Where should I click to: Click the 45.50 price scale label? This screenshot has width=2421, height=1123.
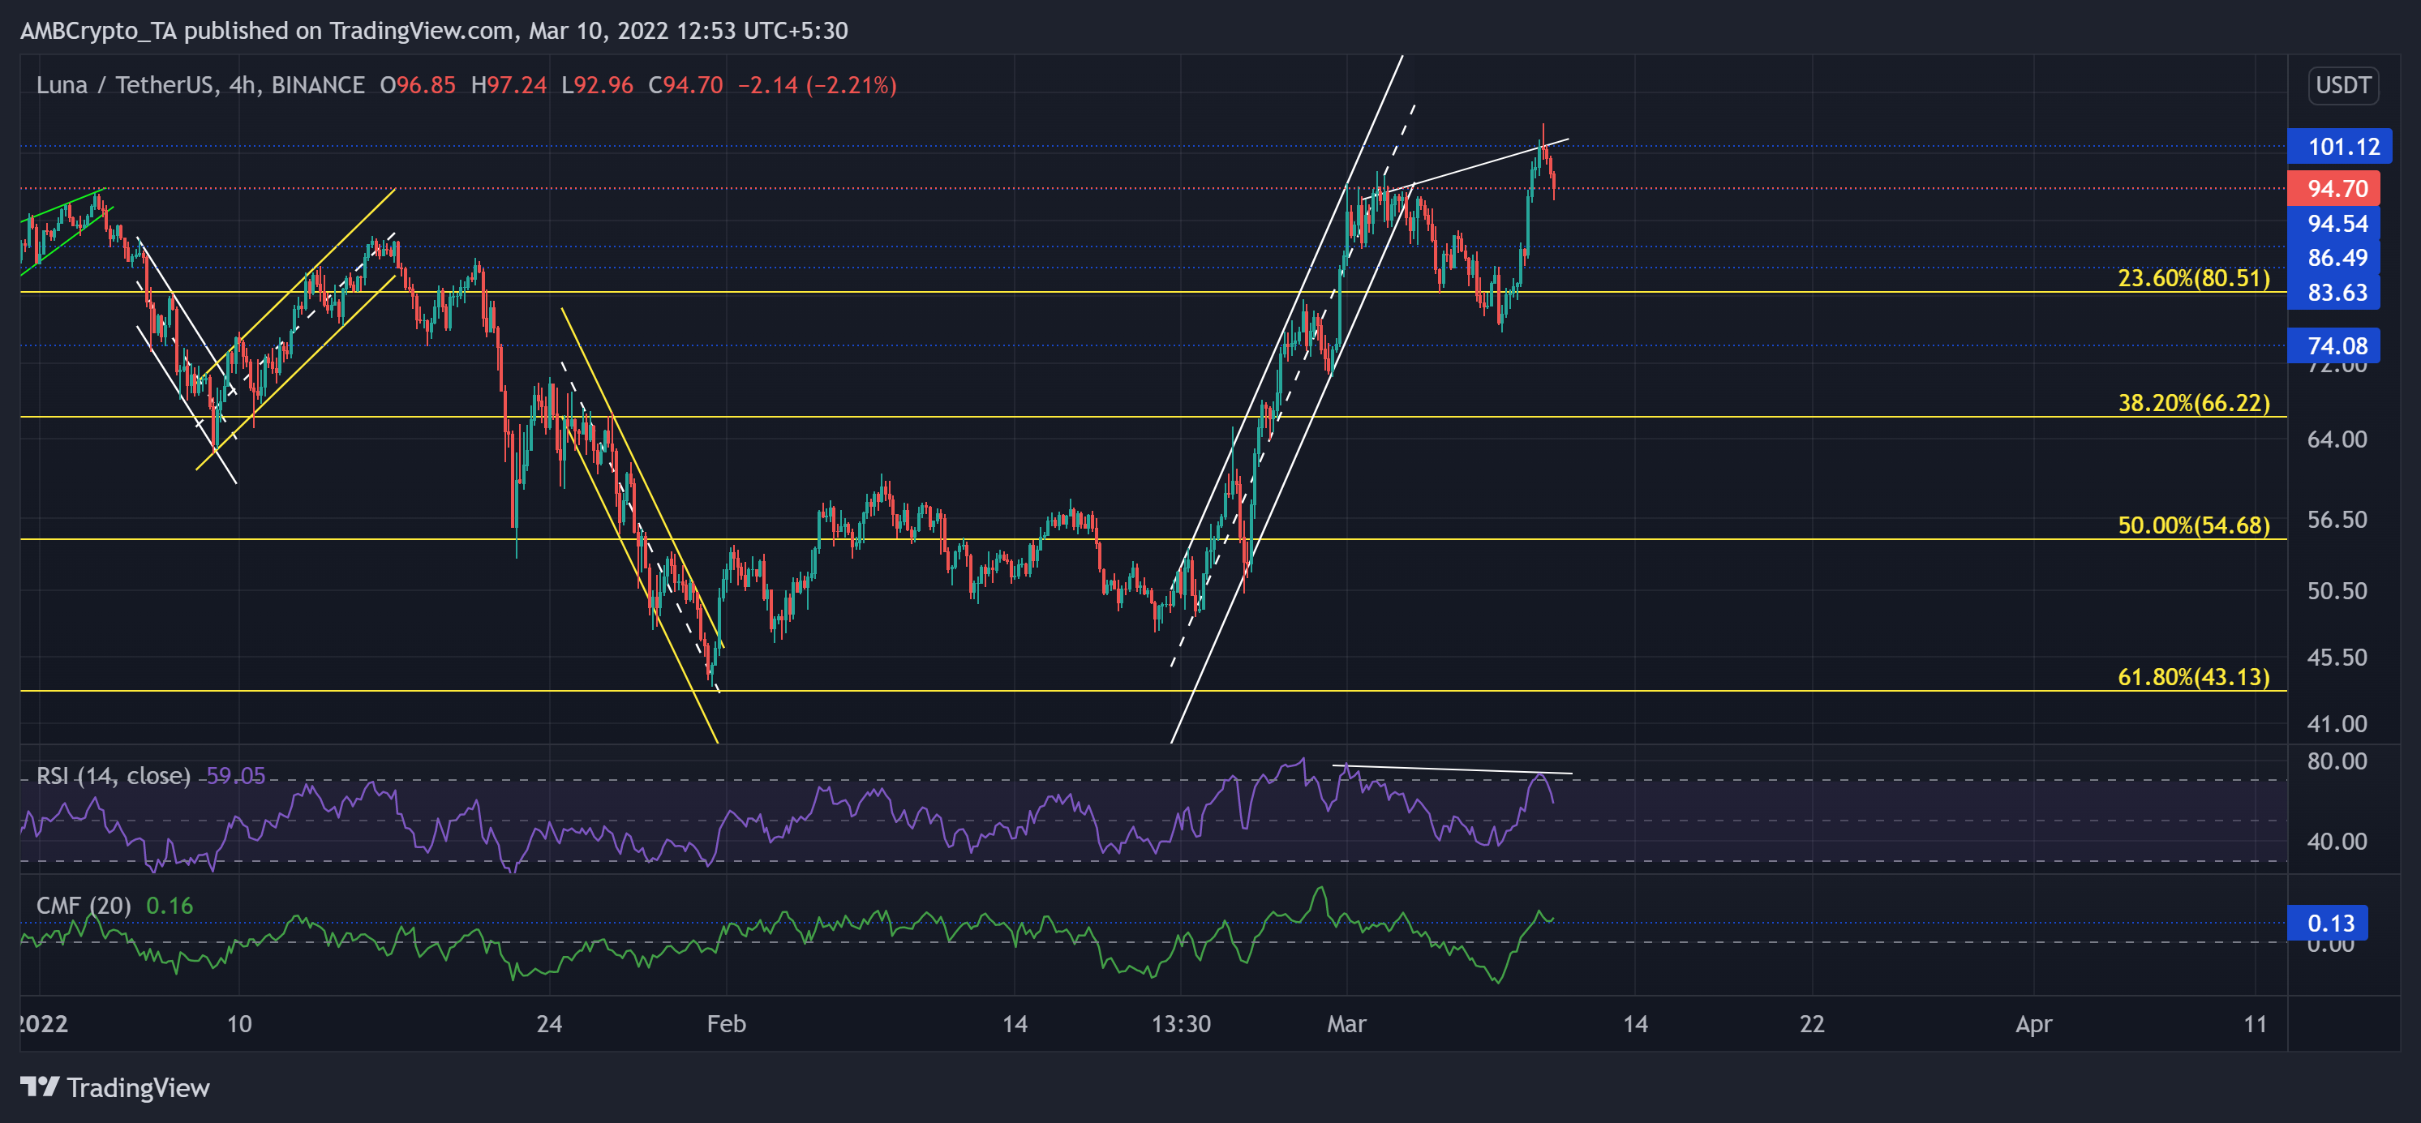coord(2337,658)
